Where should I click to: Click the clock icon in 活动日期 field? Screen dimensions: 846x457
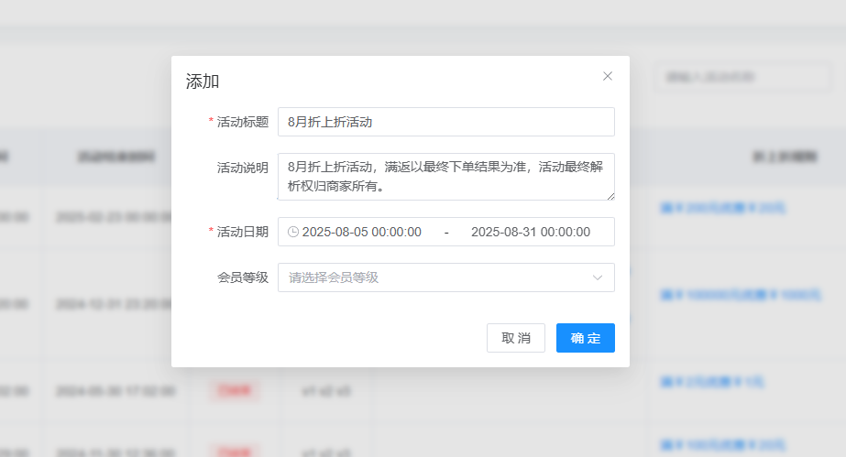click(293, 232)
